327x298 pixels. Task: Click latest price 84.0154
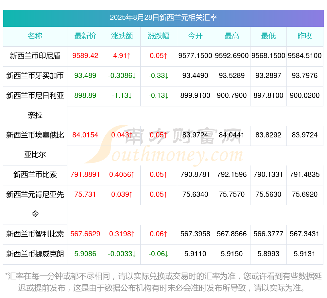[85, 135]
